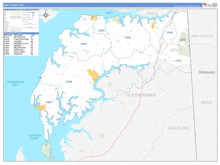
Task: Click the KENT label beneath the Delaware label
Action: pyautogui.click(x=206, y=102)
